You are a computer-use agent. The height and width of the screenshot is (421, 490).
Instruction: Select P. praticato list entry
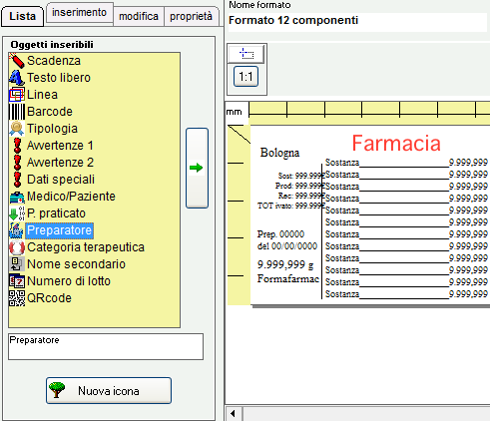[56, 213]
